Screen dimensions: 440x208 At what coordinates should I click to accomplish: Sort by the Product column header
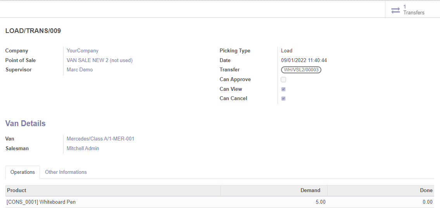tap(17, 190)
